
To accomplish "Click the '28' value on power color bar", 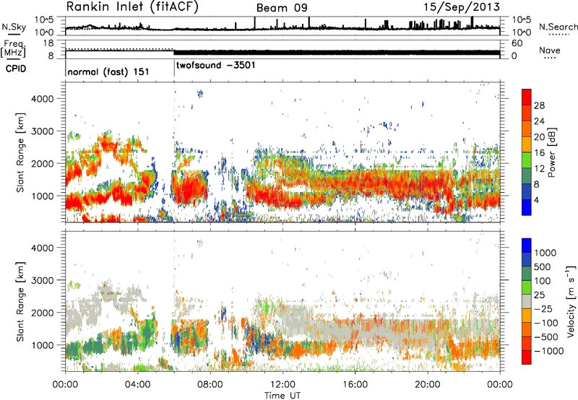I will [x=539, y=105].
